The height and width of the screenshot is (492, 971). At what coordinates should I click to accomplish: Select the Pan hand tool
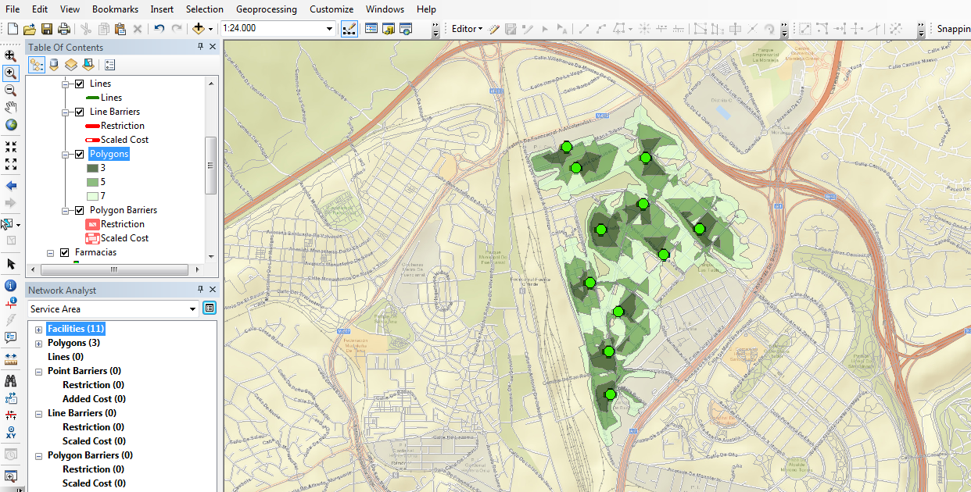[11, 108]
